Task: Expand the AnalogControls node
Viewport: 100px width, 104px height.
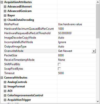Action: (x=5, y=82)
